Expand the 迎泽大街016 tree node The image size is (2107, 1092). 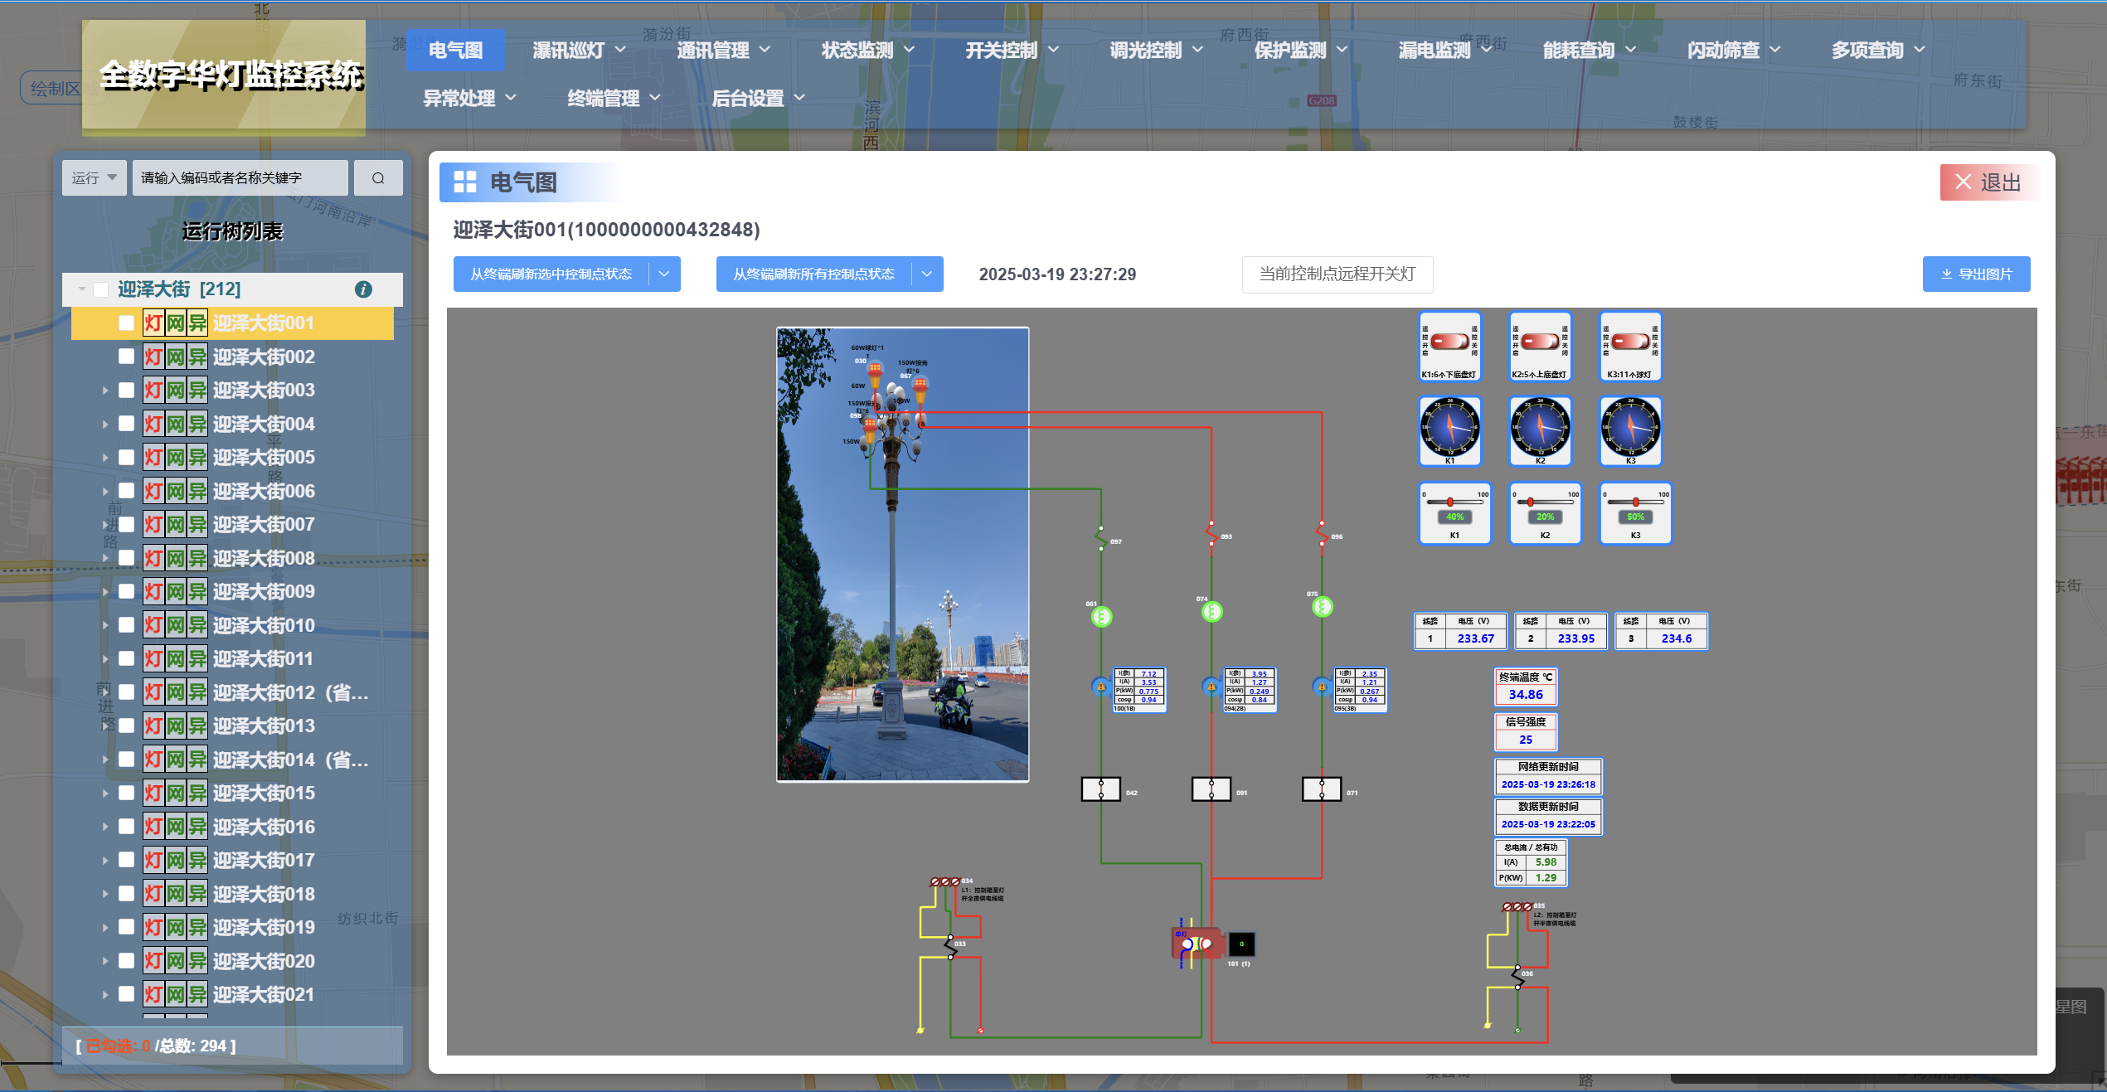point(104,827)
